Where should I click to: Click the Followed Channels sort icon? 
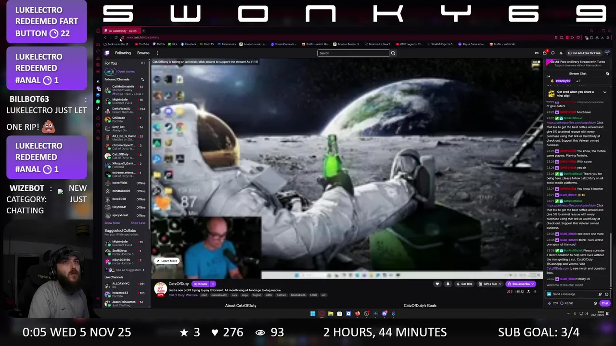click(x=142, y=79)
